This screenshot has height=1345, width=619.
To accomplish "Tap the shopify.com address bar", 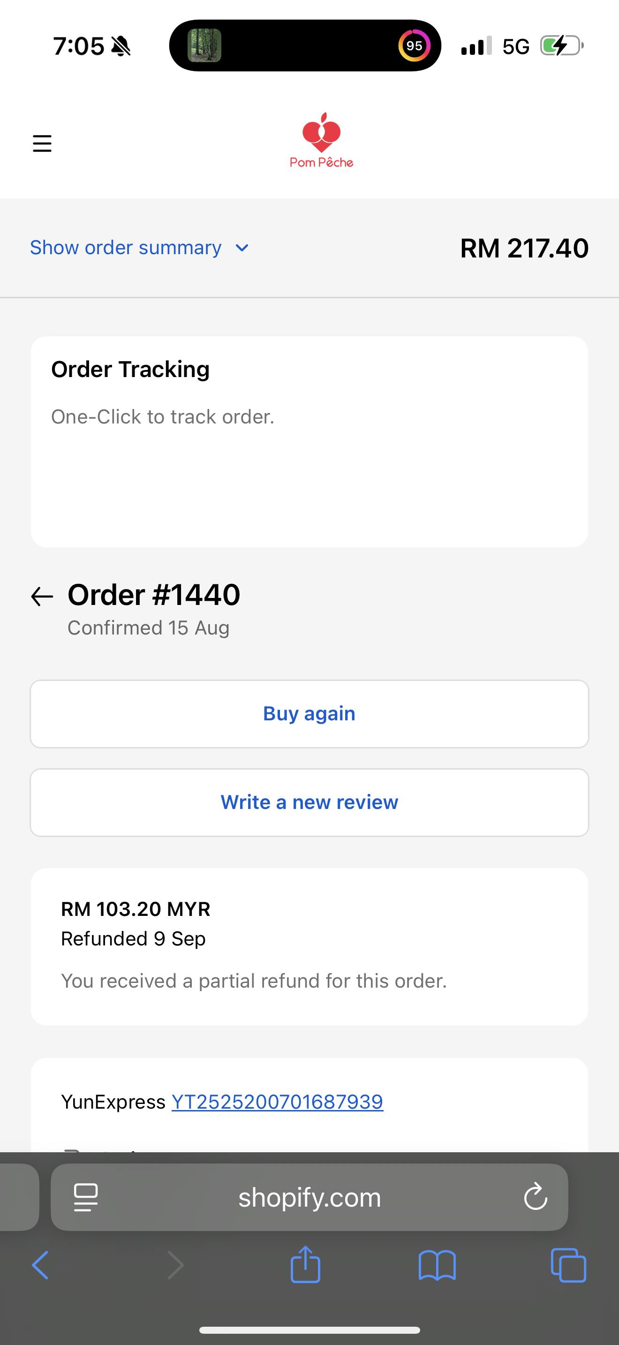I will [x=309, y=1197].
